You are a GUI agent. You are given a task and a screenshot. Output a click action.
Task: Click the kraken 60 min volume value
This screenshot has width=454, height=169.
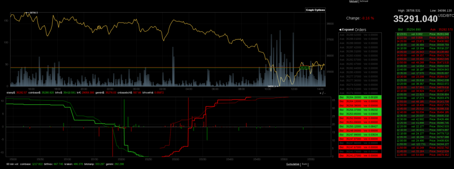(78, 164)
